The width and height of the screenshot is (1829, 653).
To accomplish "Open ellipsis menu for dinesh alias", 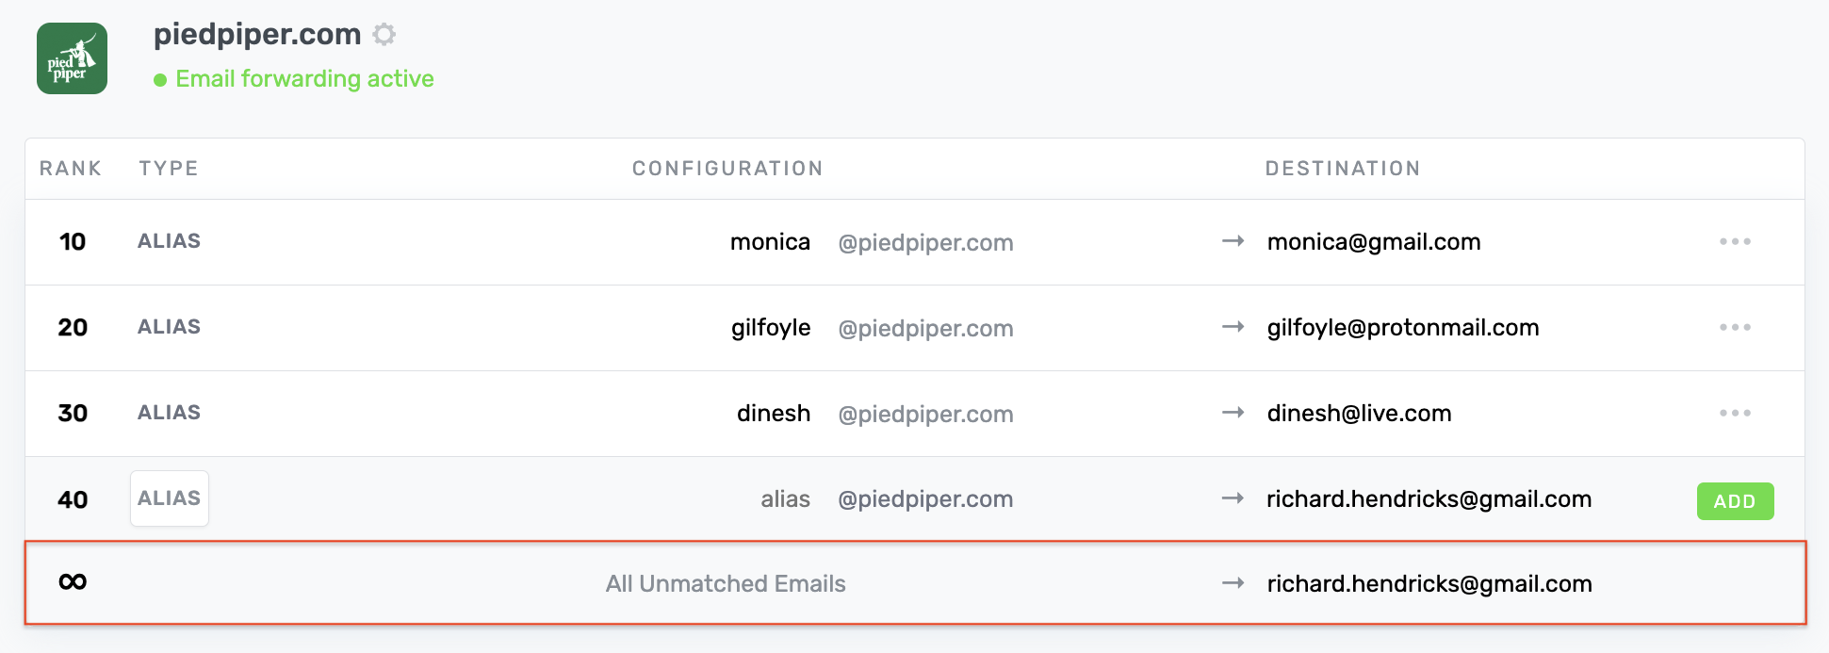I will point(1734,414).
